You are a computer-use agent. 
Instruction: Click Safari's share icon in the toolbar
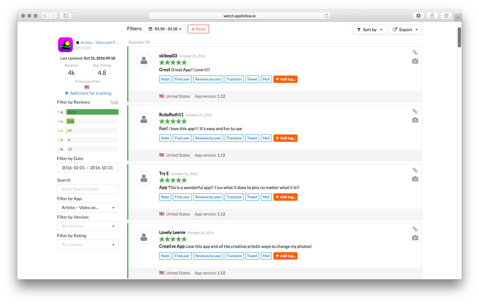click(432, 16)
